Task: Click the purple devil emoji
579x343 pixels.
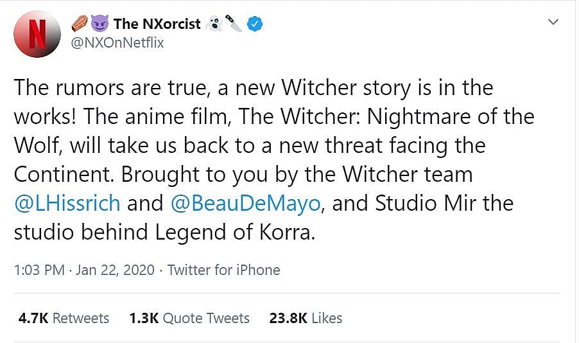Action: tap(99, 24)
